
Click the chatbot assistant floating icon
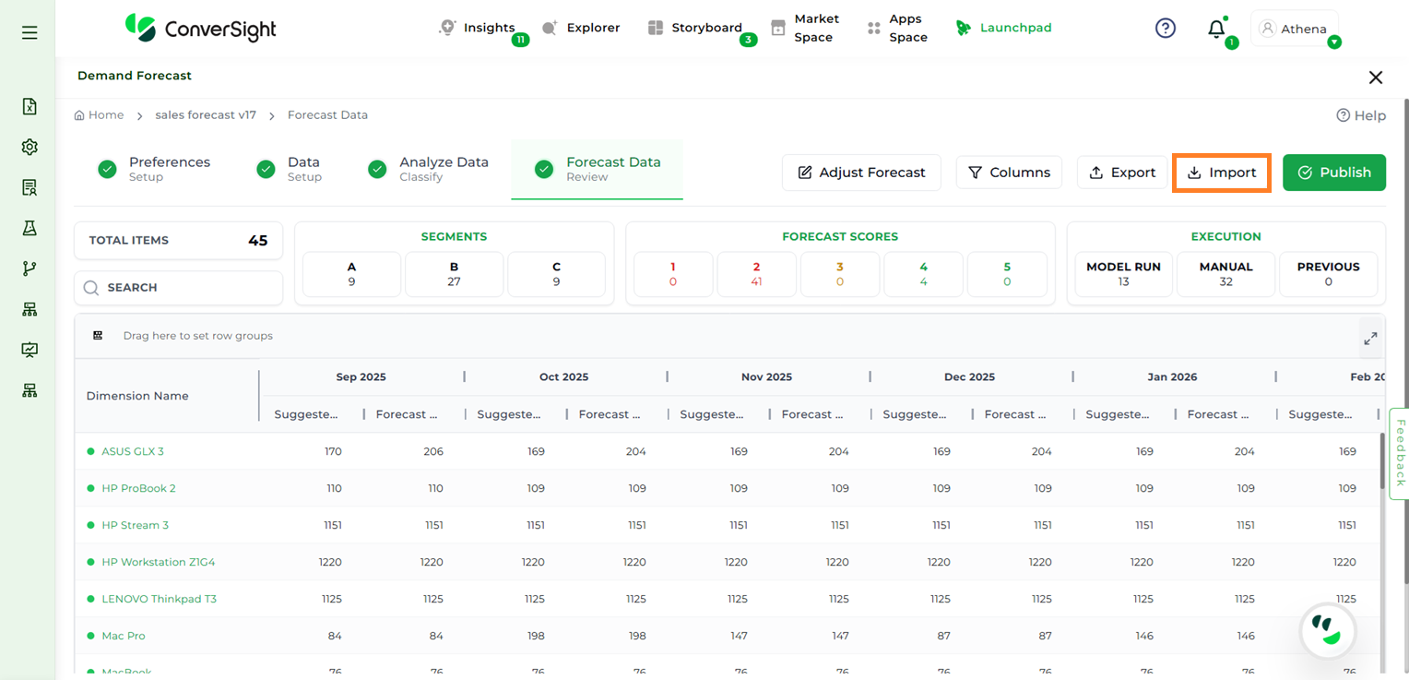click(x=1327, y=631)
